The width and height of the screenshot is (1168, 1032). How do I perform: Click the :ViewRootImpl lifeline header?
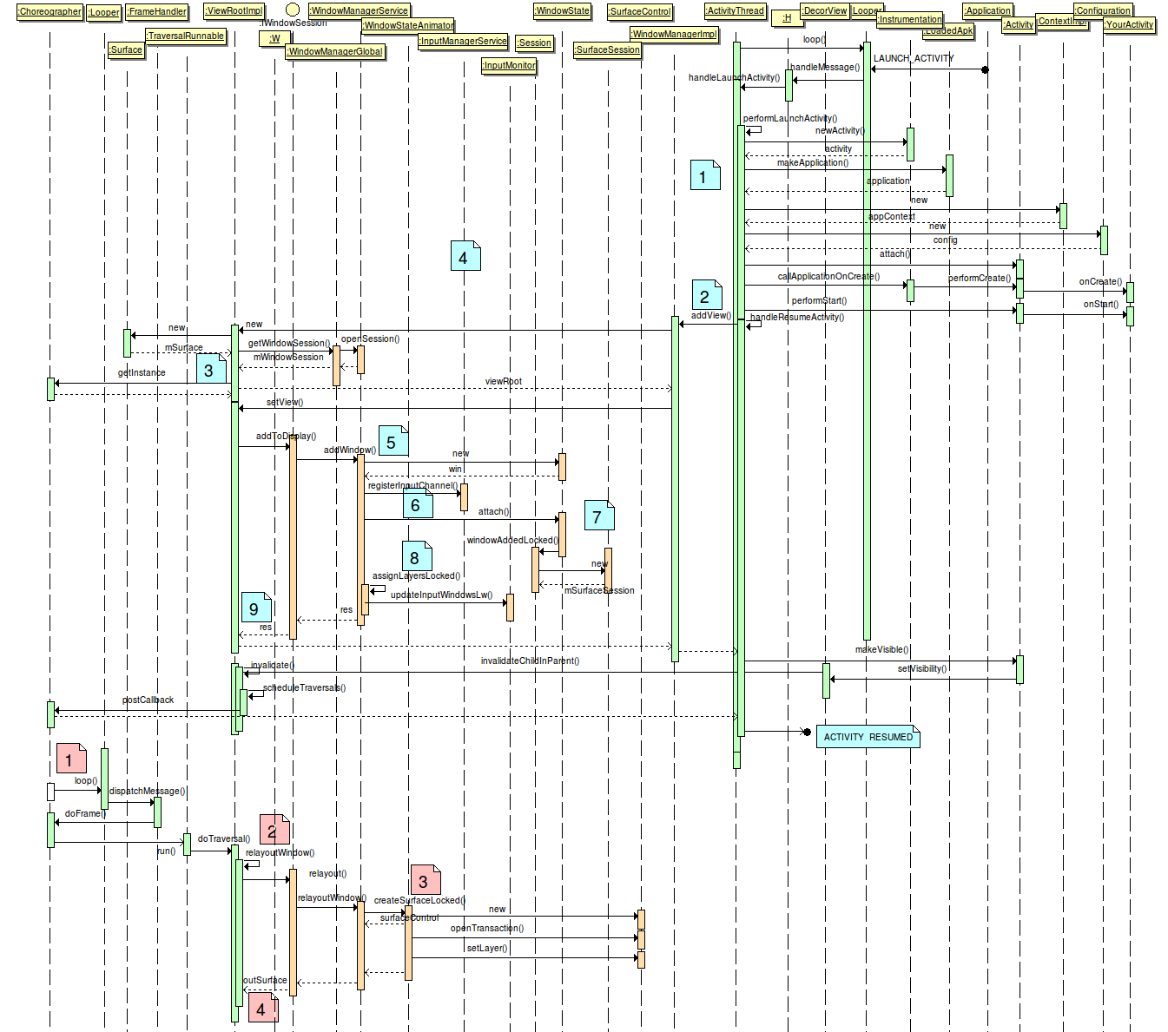[x=234, y=11]
